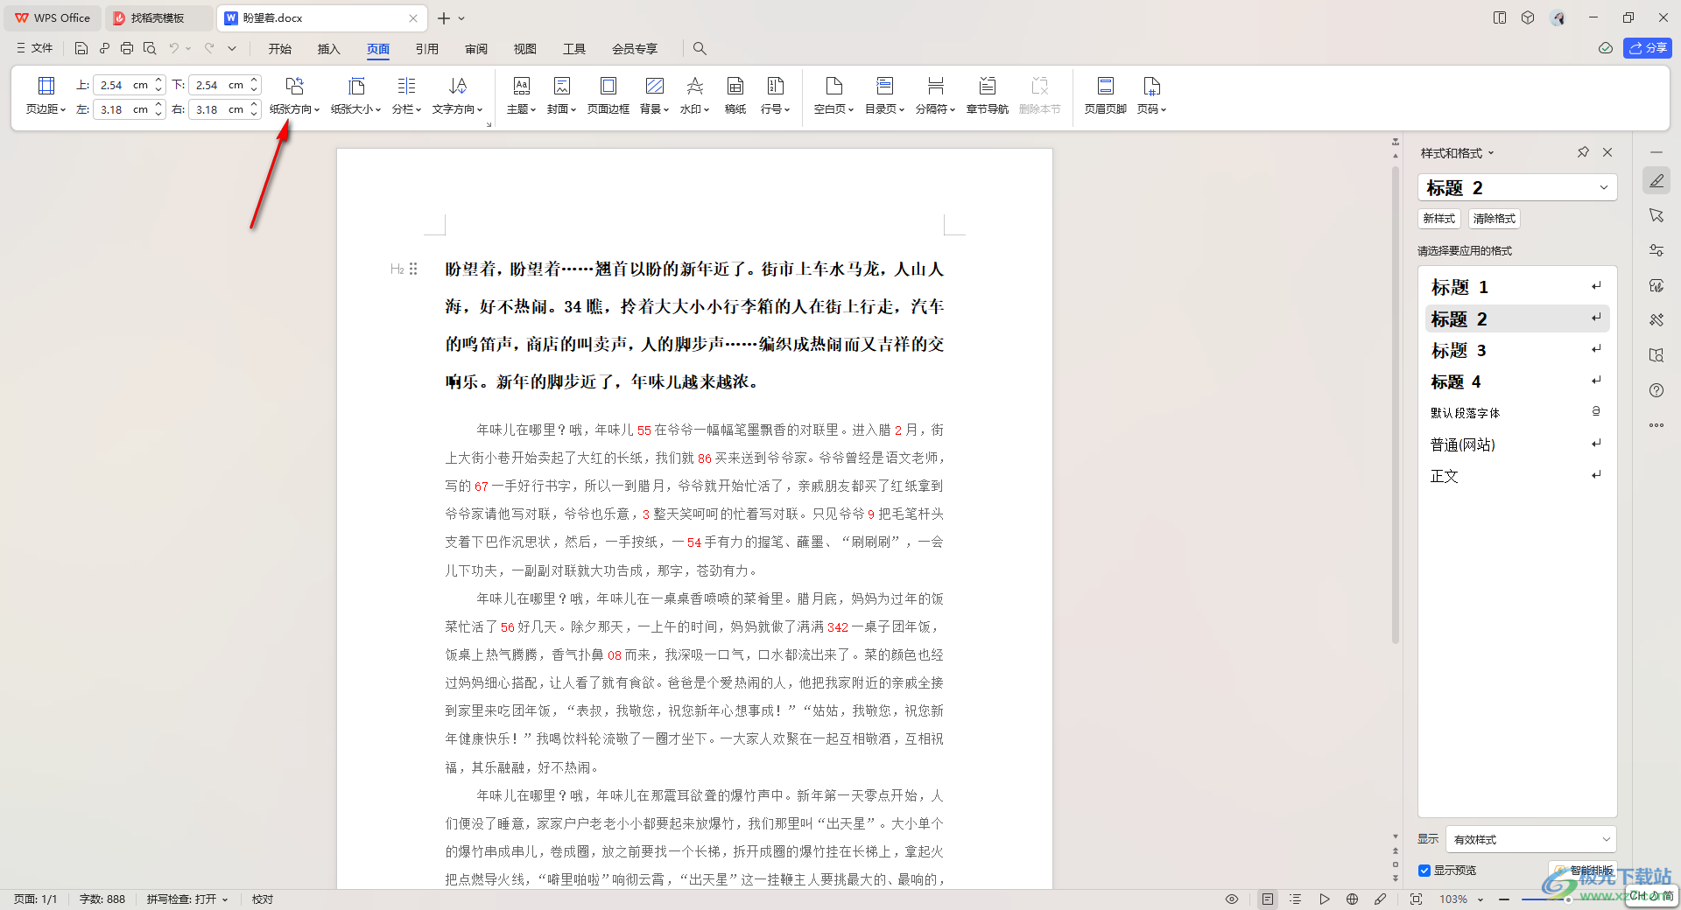Switch to the 插入 ribbon tab
Viewport: 1681px width, 910px height.
point(329,49)
